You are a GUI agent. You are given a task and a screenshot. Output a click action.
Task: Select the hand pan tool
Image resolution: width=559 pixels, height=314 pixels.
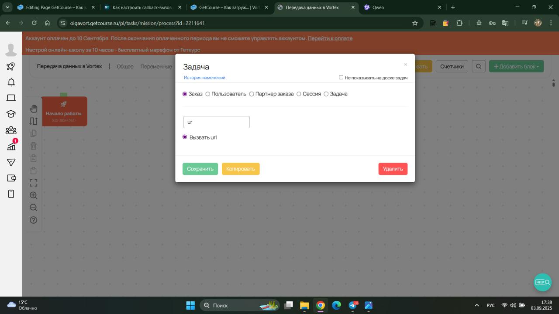tap(34, 109)
